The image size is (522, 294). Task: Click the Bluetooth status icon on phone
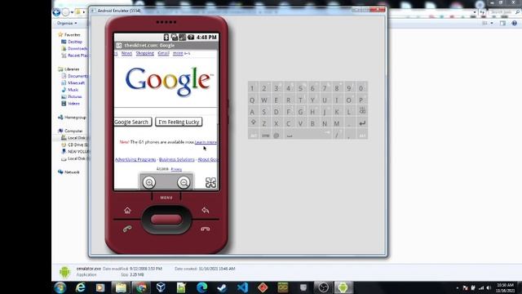tap(166, 38)
